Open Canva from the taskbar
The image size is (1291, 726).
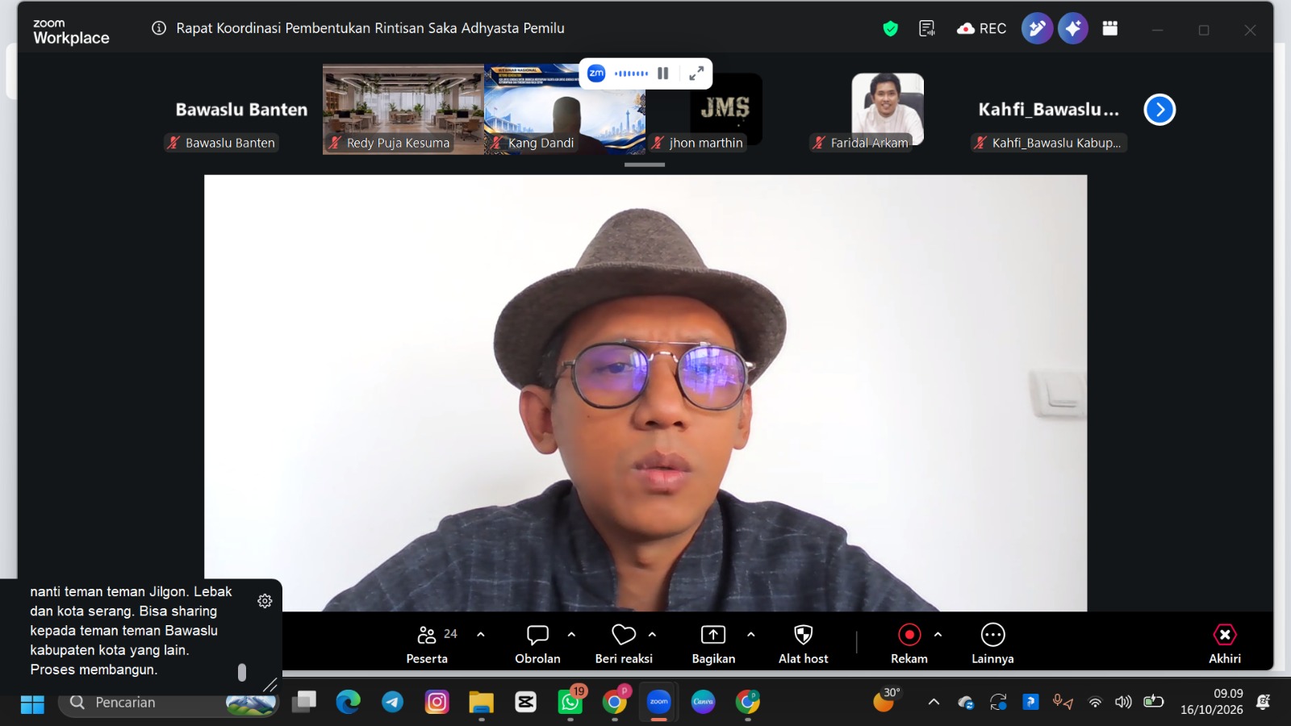703,703
